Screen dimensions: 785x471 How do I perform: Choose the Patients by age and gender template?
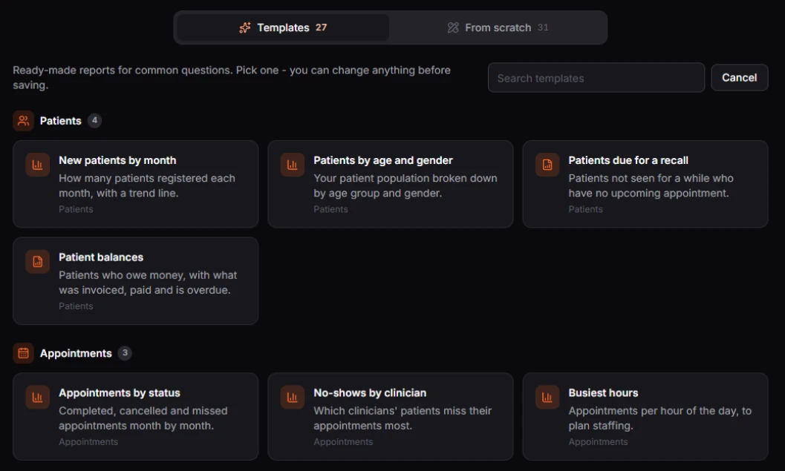391,184
